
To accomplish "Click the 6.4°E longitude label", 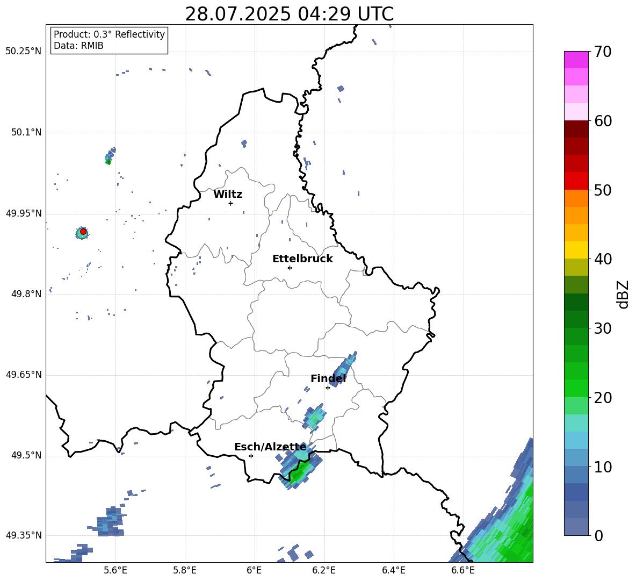I will (394, 570).
